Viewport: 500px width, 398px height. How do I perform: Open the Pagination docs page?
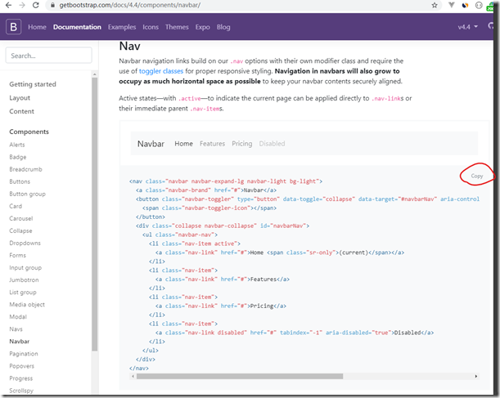[24, 354]
